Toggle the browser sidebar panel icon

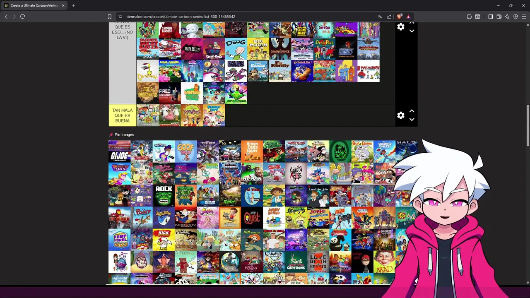click(x=491, y=17)
